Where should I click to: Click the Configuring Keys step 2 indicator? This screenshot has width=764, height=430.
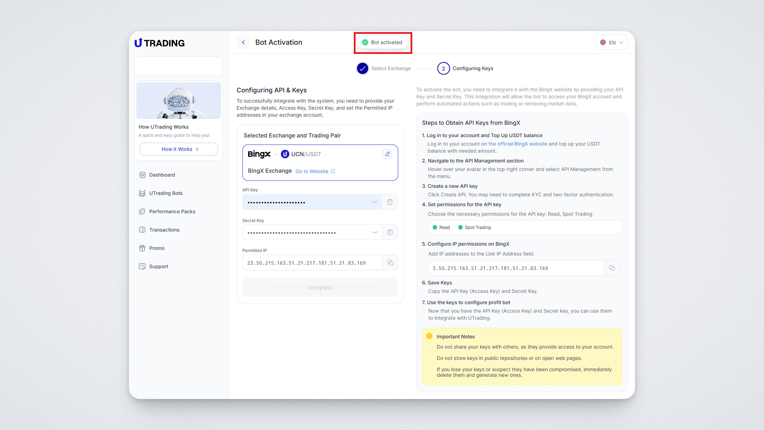(443, 68)
